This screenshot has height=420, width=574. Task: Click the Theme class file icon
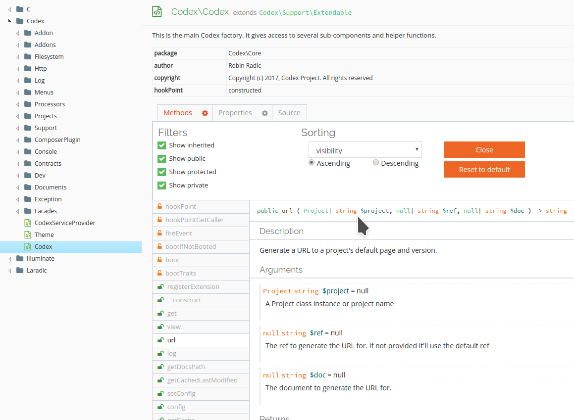(28, 234)
